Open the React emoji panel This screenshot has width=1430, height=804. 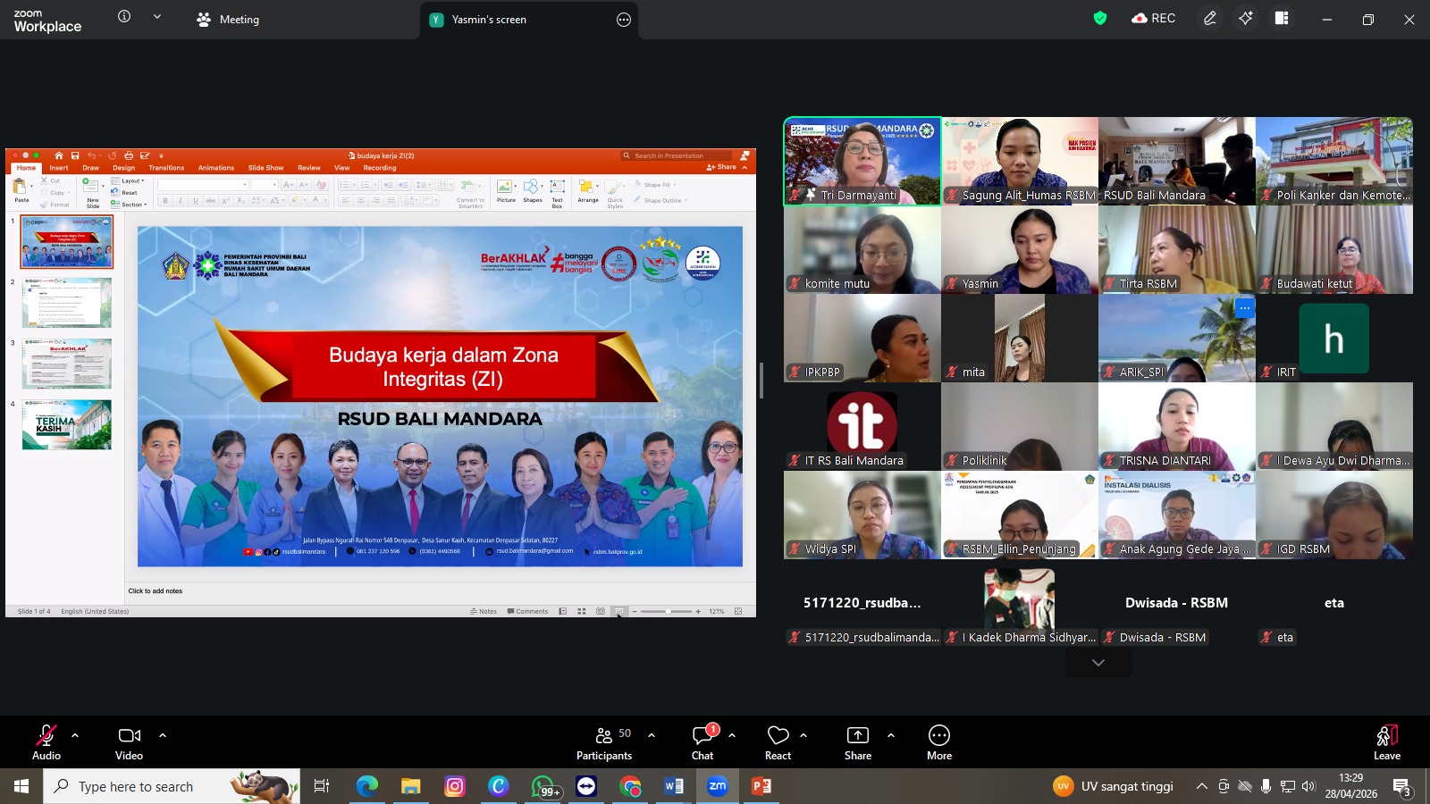click(778, 742)
